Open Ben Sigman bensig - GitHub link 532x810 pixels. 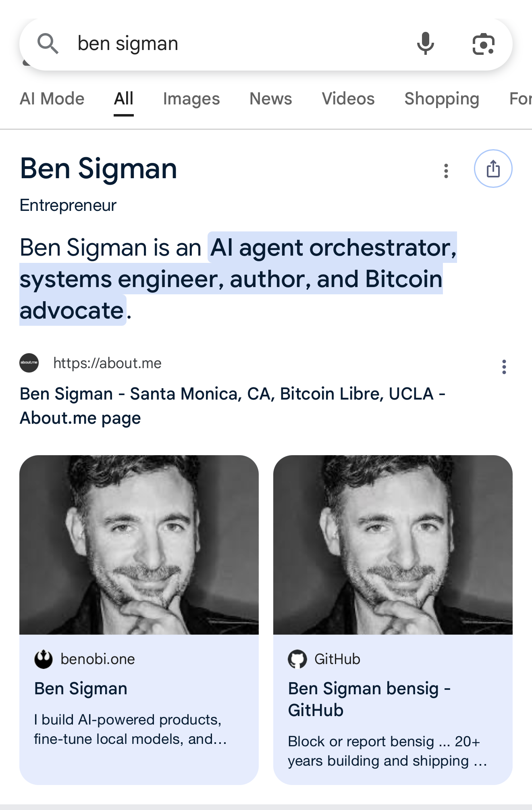[369, 699]
